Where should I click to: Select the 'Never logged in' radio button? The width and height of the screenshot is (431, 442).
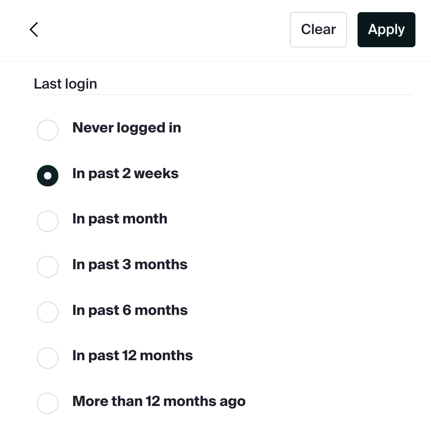pos(48,130)
